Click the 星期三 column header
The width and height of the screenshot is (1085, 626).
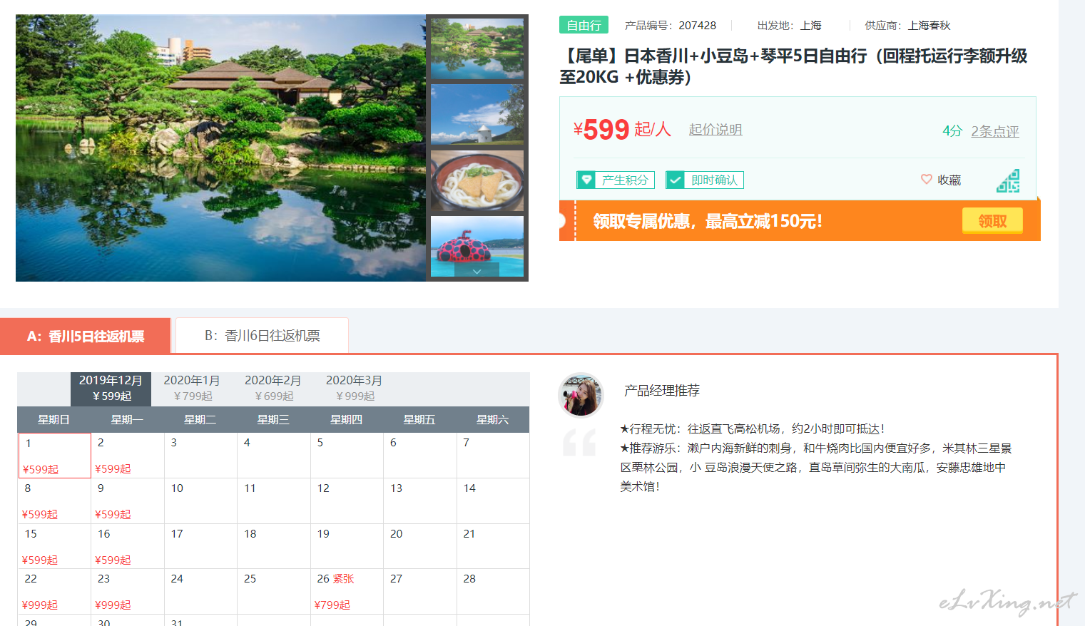pos(273,420)
